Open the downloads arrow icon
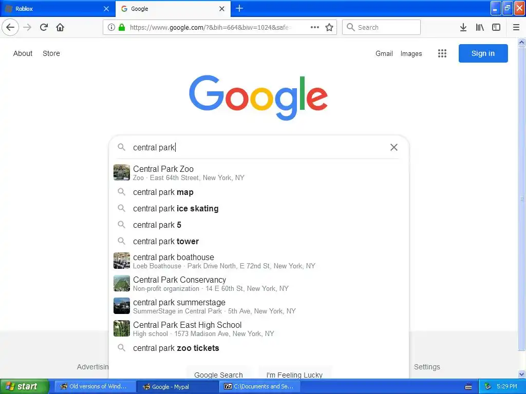526x394 pixels. tap(463, 27)
